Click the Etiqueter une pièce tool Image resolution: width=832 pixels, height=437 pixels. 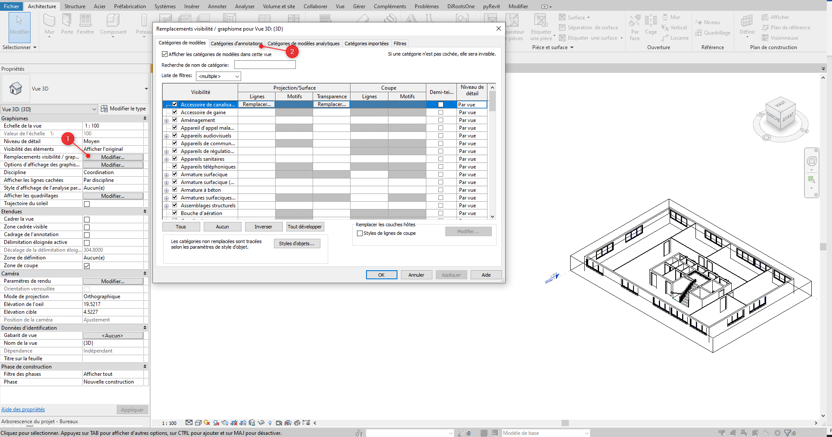[540, 27]
